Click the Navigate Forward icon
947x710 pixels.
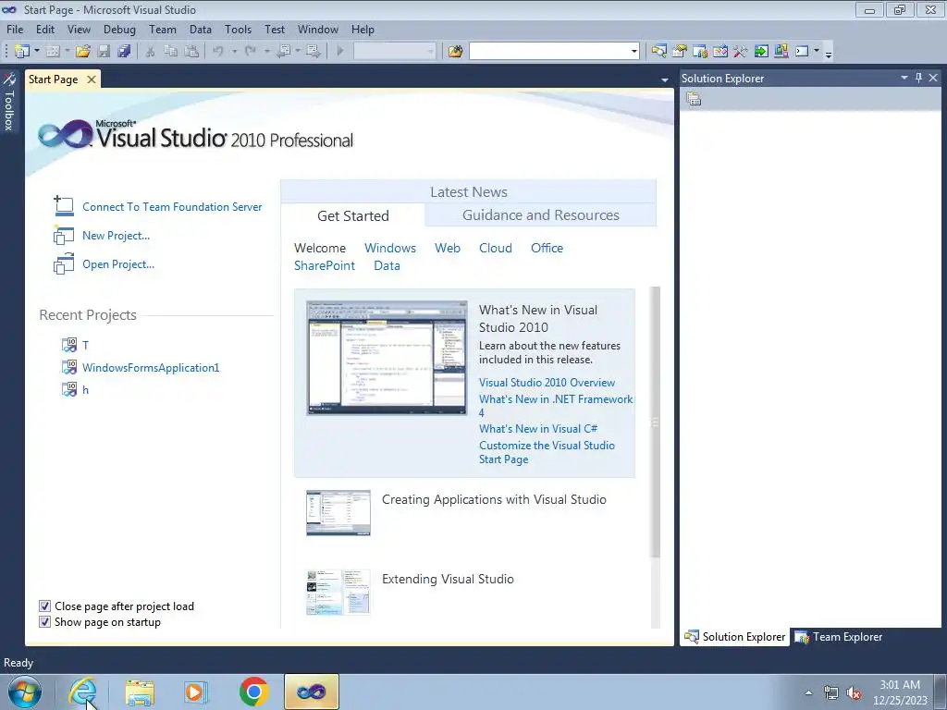tap(313, 52)
